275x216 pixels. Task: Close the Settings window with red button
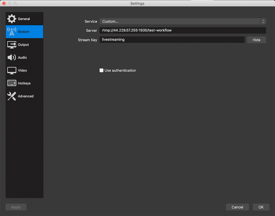(4, 3)
